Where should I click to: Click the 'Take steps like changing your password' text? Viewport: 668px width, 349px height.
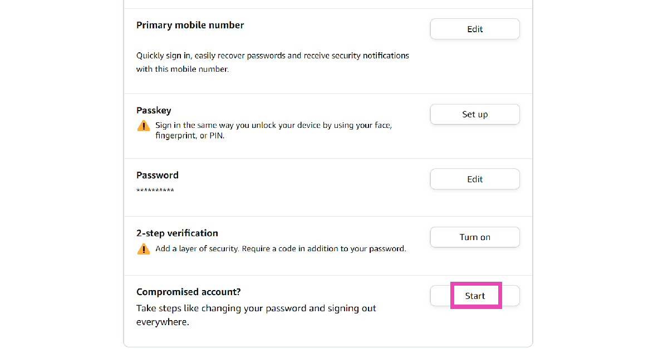pos(256,308)
